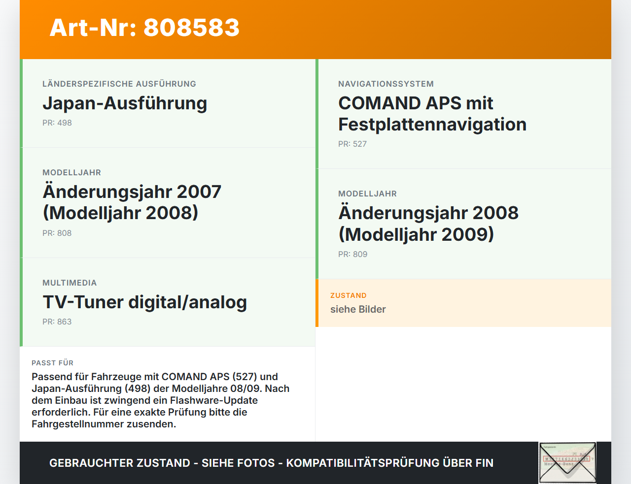Click the envelope VIN thumbnail icon
This screenshot has width=631, height=484.
[x=567, y=463]
